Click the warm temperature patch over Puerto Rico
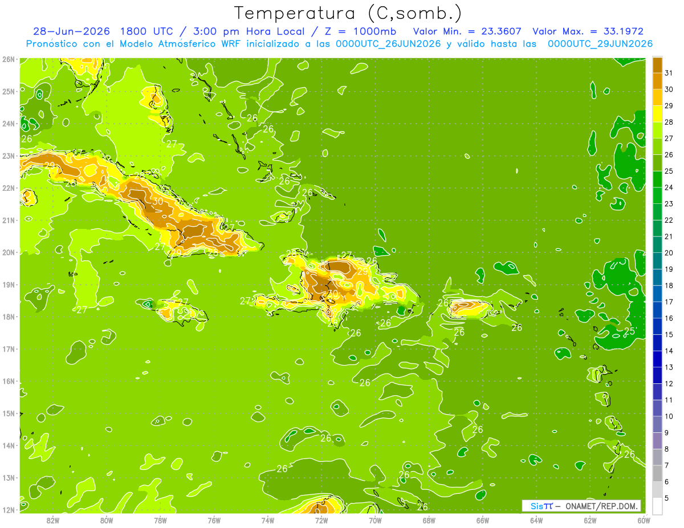This screenshot has height=528, width=684. point(469,308)
